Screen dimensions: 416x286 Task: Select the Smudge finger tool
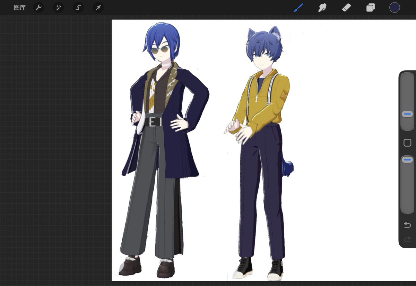pos(323,8)
